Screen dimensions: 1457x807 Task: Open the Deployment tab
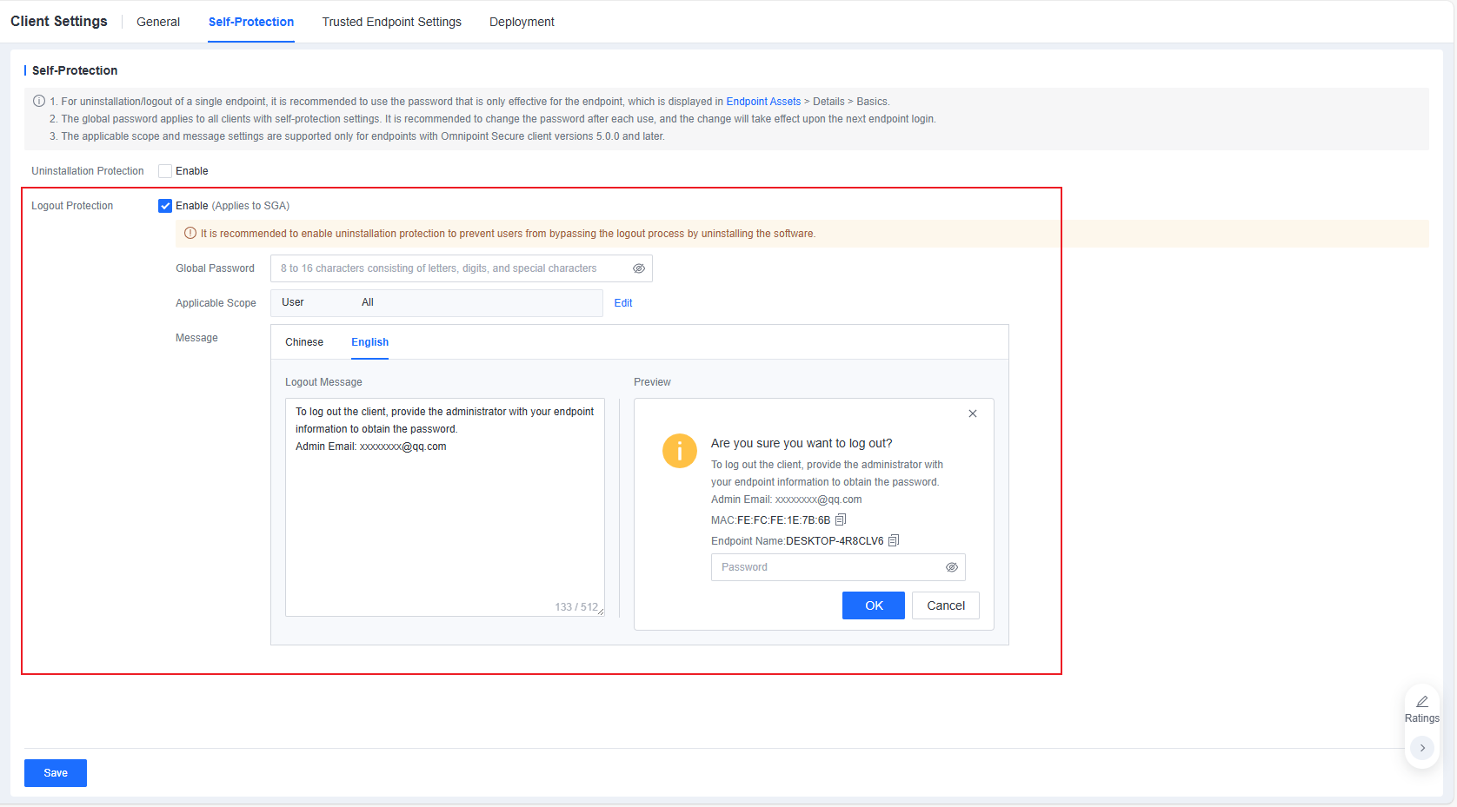[x=522, y=22]
